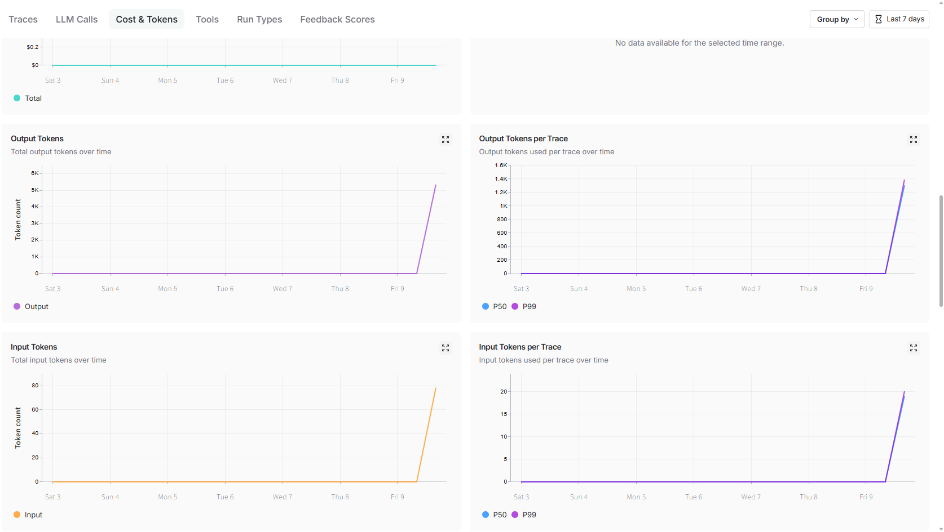Viewport: 944px width, 532px height.
Task: Click the Input Tokens per Trace title
Action: [x=520, y=347]
